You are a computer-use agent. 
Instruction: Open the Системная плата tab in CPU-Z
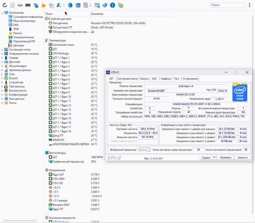pos(127,79)
